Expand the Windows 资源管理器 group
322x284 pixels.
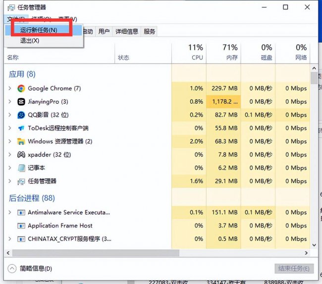[x=9, y=141]
